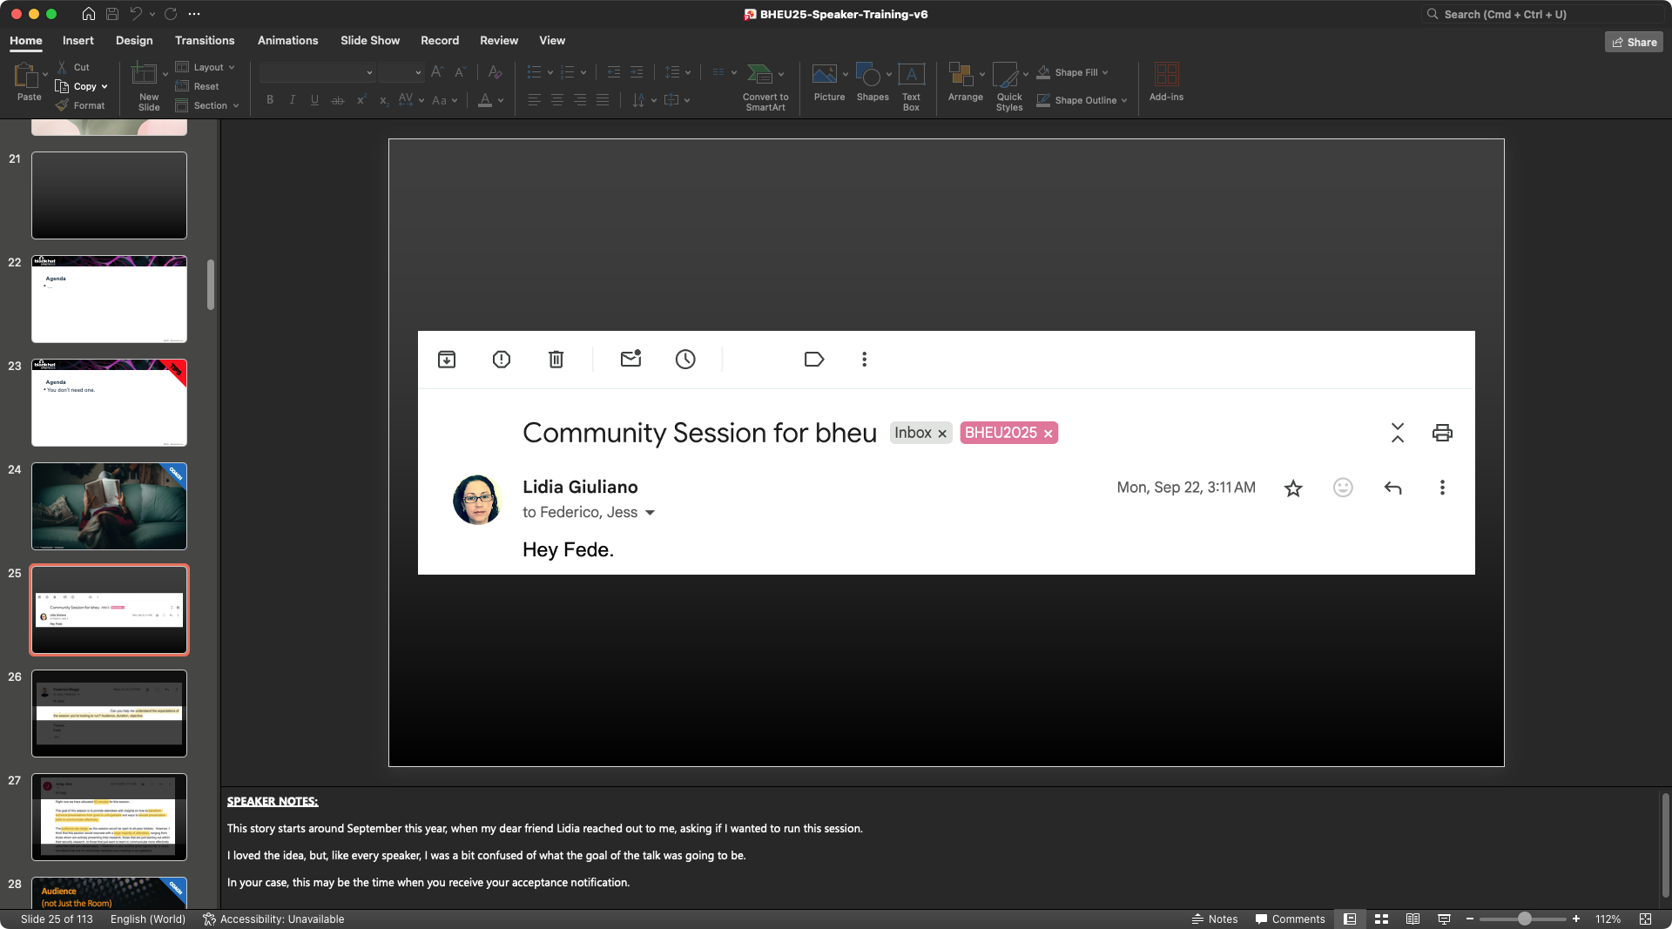Viewport: 1672px width, 929px height.
Task: Click Convert to SmartArt icon
Action: coord(760,75)
